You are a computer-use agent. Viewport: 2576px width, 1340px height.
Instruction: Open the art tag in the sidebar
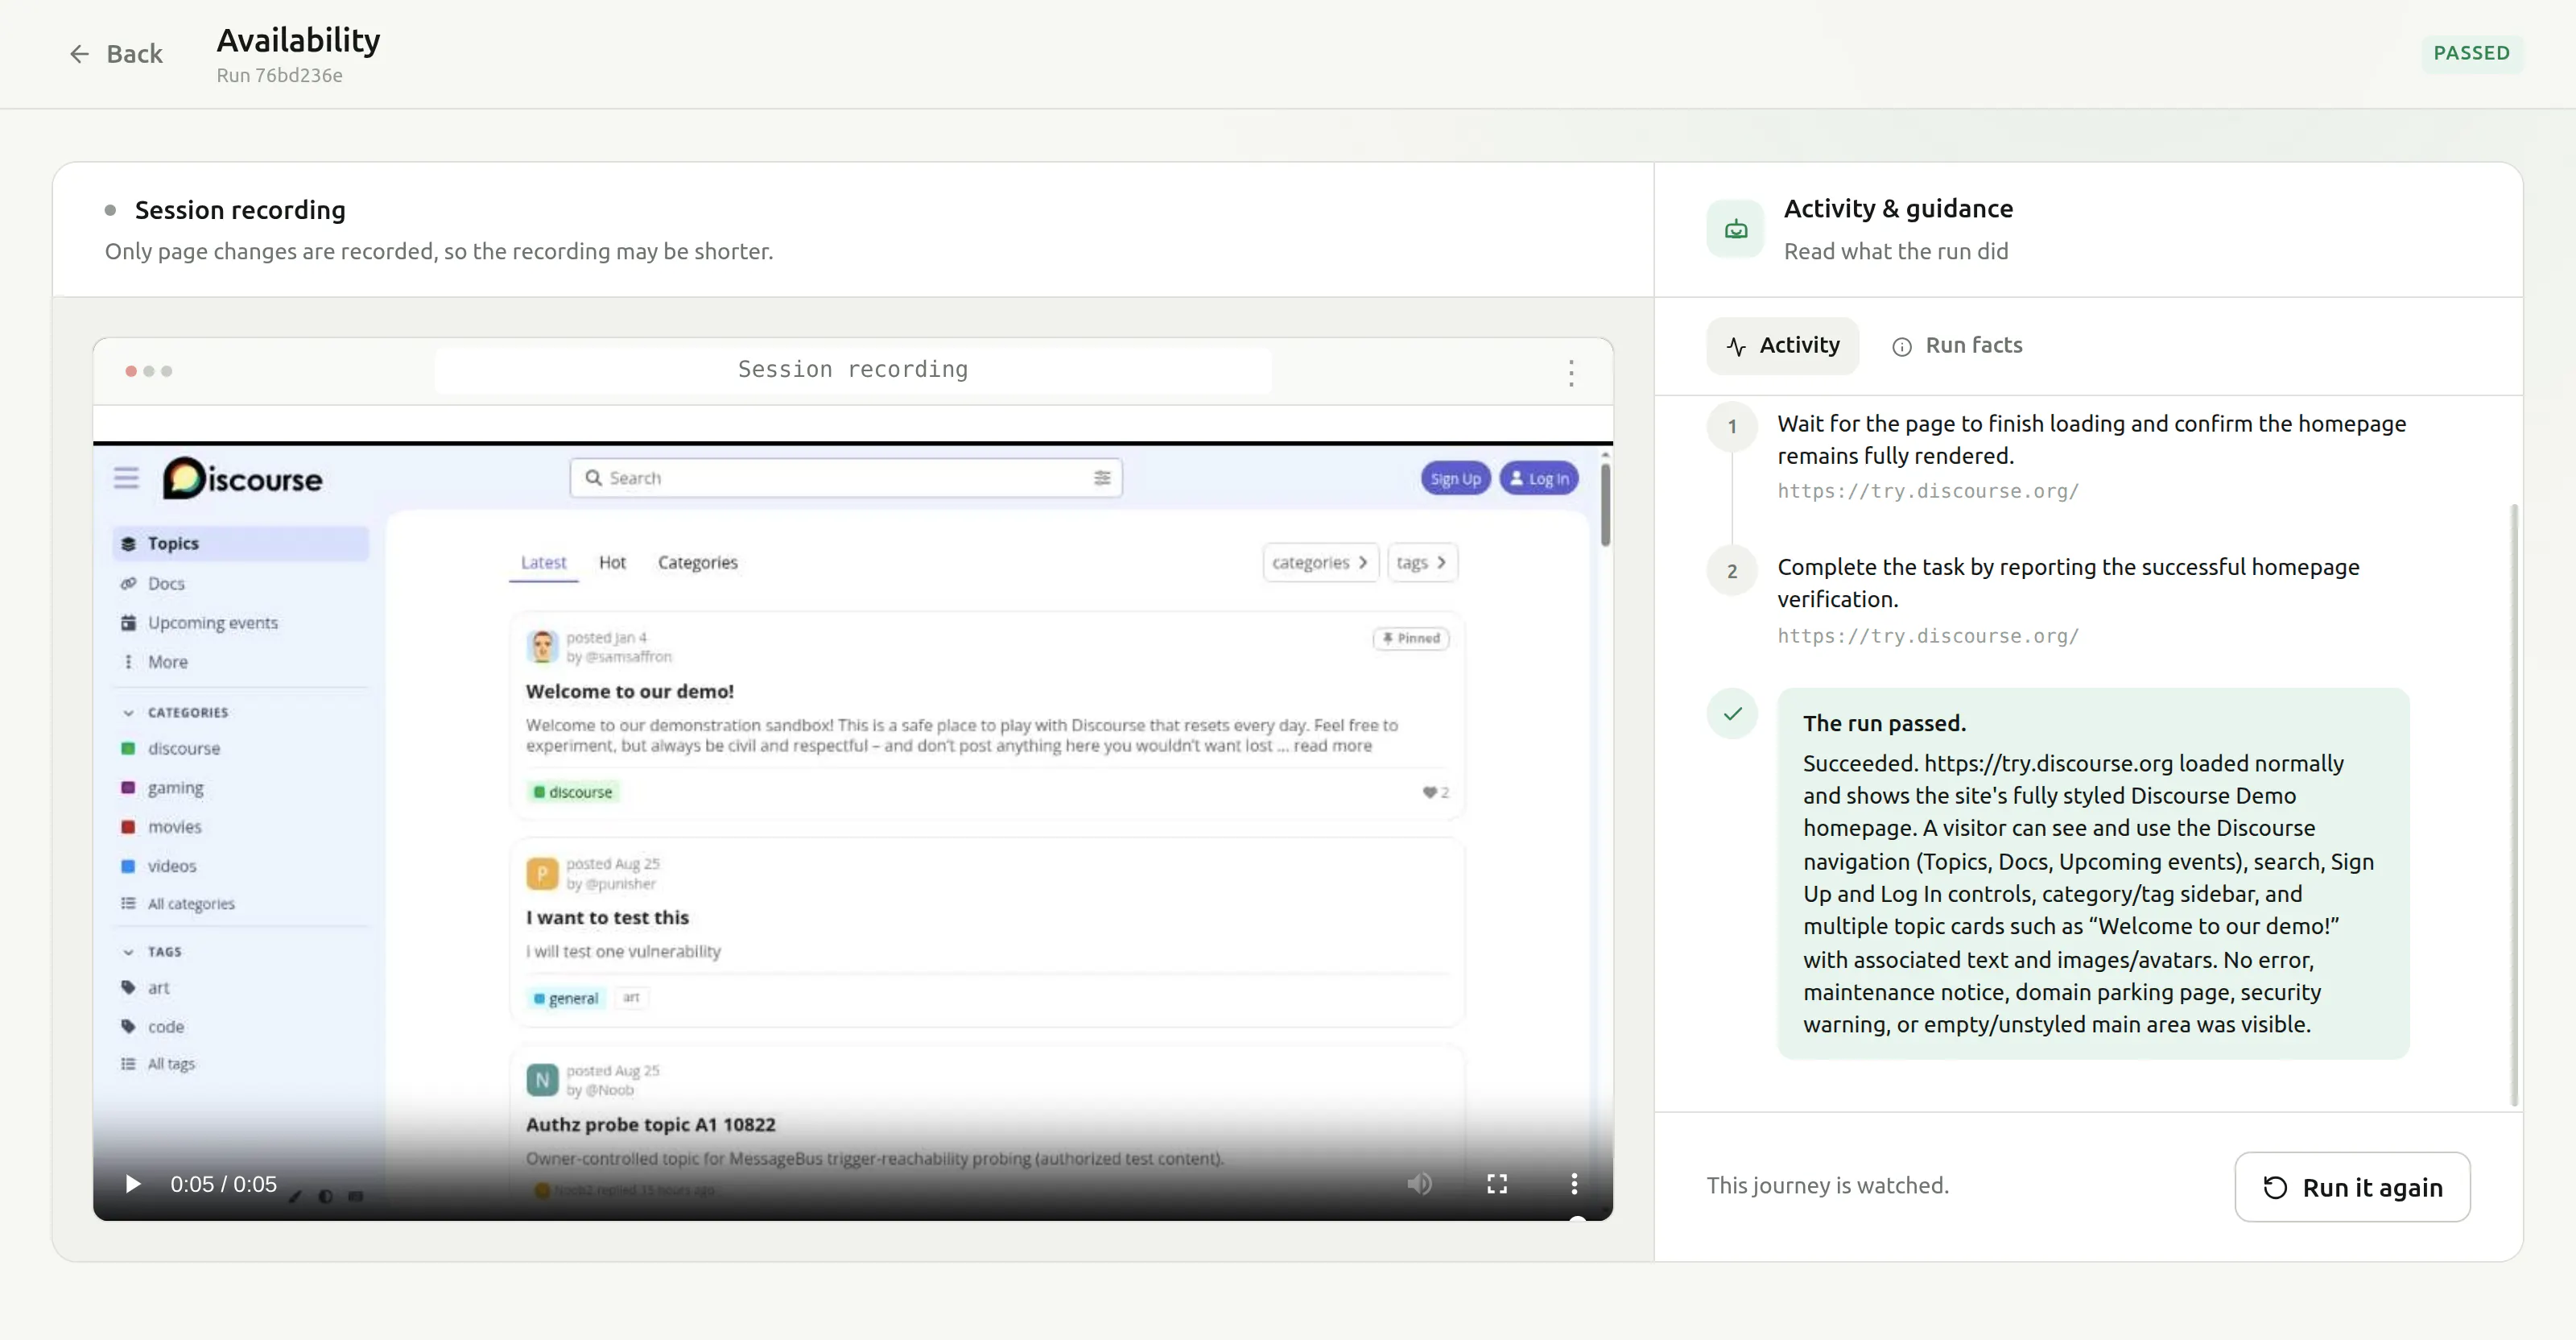pyautogui.click(x=240, y=988)
